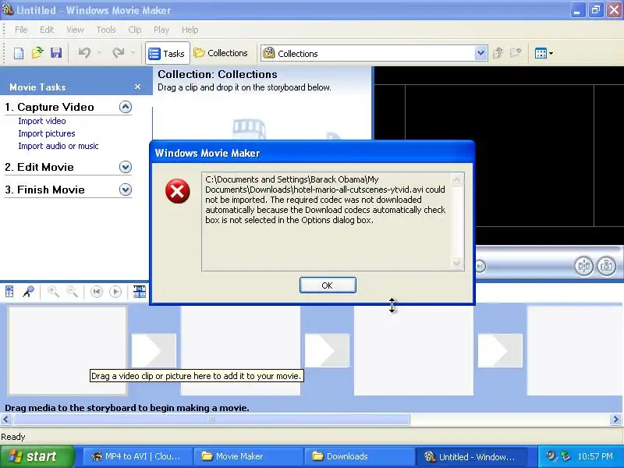The height and width of the screenshot is (468, 624).
Task: Open the Collections combo box dropdown
Action: [x=480, y=53]
